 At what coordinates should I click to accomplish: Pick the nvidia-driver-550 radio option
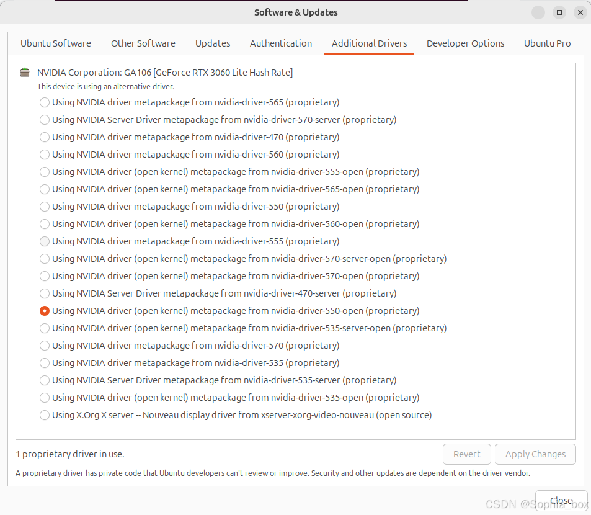pos(190,206)
